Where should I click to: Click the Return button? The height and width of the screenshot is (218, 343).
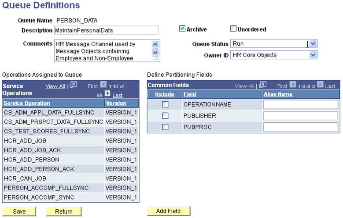[x=64, y=211]
